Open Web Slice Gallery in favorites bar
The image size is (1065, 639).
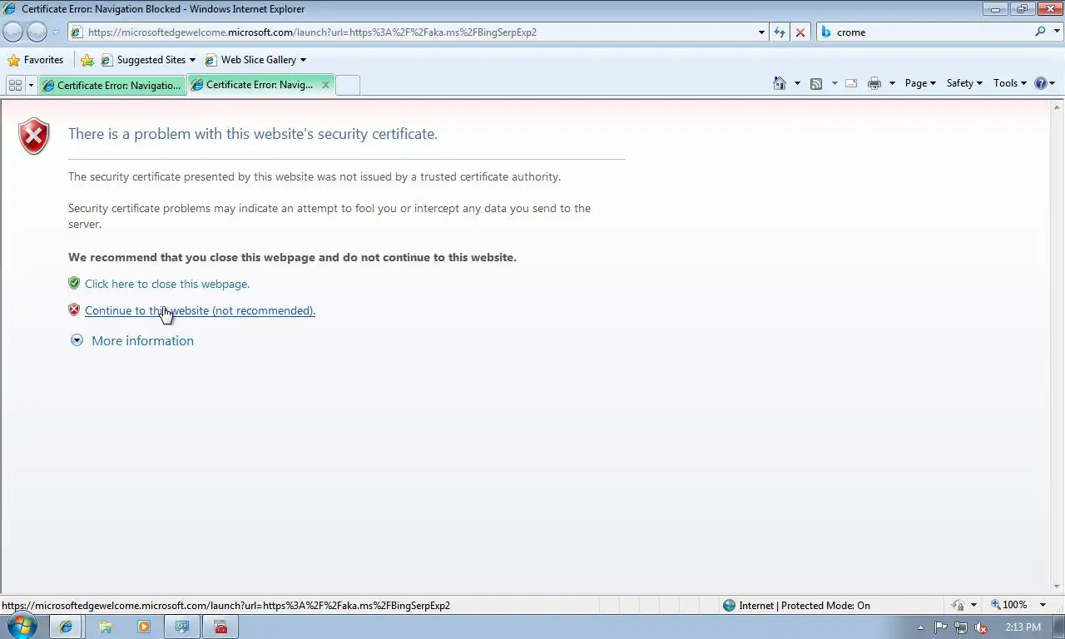255,60
